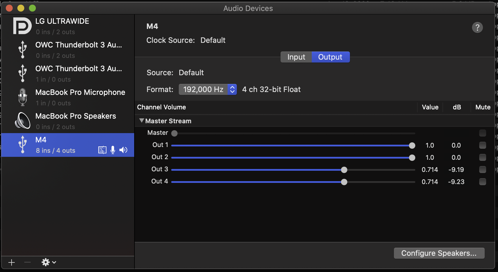Open the help question mark button

[477, 27]
